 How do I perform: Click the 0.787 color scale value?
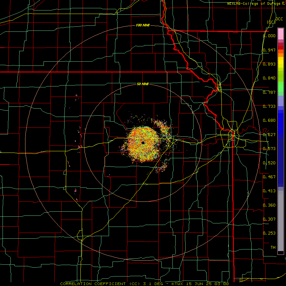tap(269, 92)
